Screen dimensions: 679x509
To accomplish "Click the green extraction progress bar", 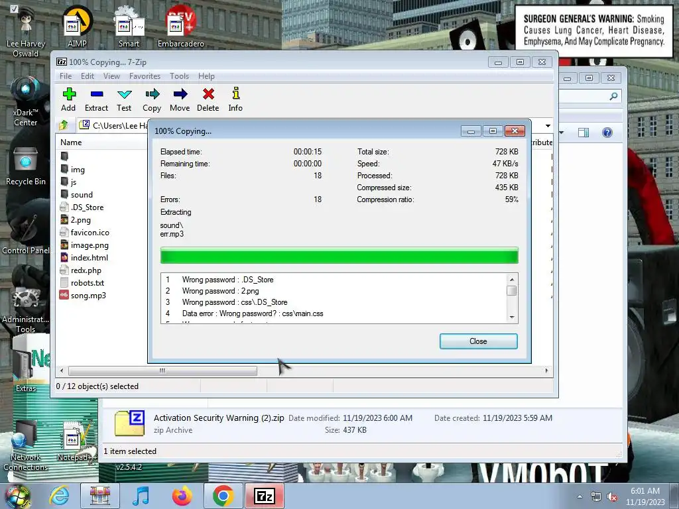I will pos(339,255).
